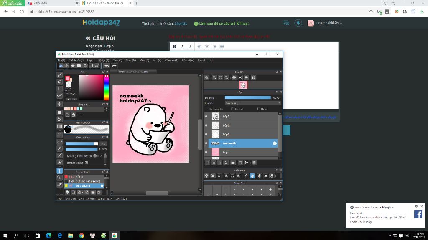Image resolution: width=428 pixels, height=240 pixels.
Task: Flip view icon in navigator panel
Action: tap(254, 77)
